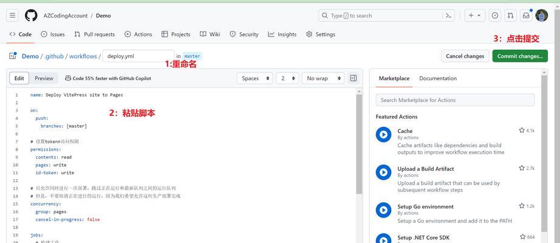Viewport: 560px width, 243px height.
Task: Open the indent size 2 dropdown
Action: [287, 78]
